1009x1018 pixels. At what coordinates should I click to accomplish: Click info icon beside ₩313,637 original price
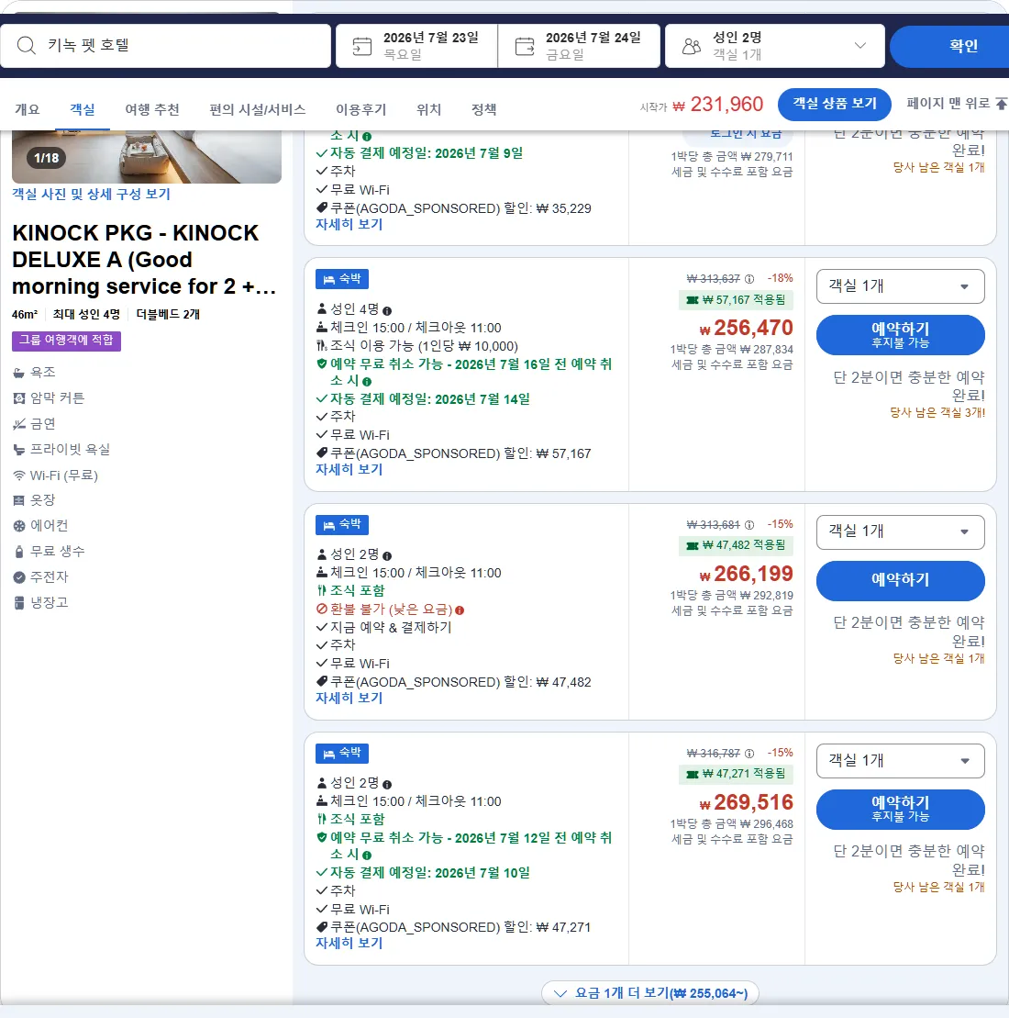[749, 278]
